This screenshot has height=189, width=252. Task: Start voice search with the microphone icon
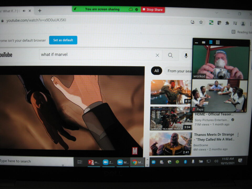click(186, 56)
